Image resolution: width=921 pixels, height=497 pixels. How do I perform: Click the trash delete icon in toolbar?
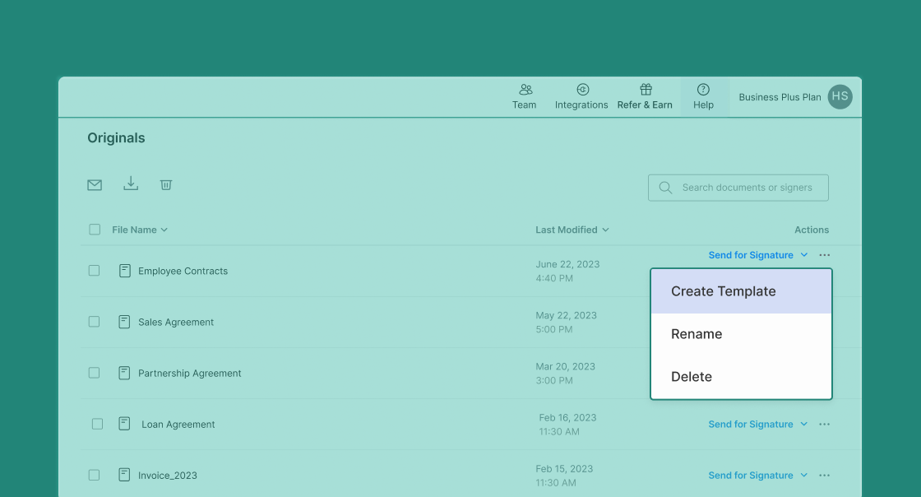click(x=166, y=185)
